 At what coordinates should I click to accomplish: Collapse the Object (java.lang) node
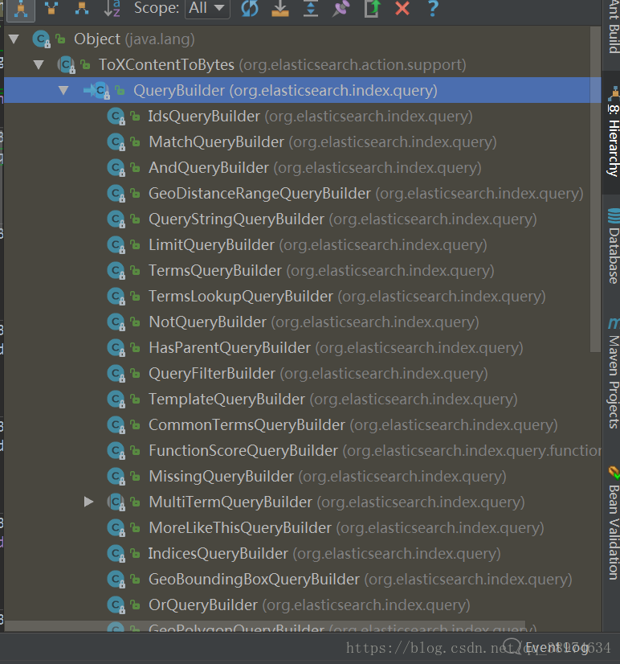point(14,39)
